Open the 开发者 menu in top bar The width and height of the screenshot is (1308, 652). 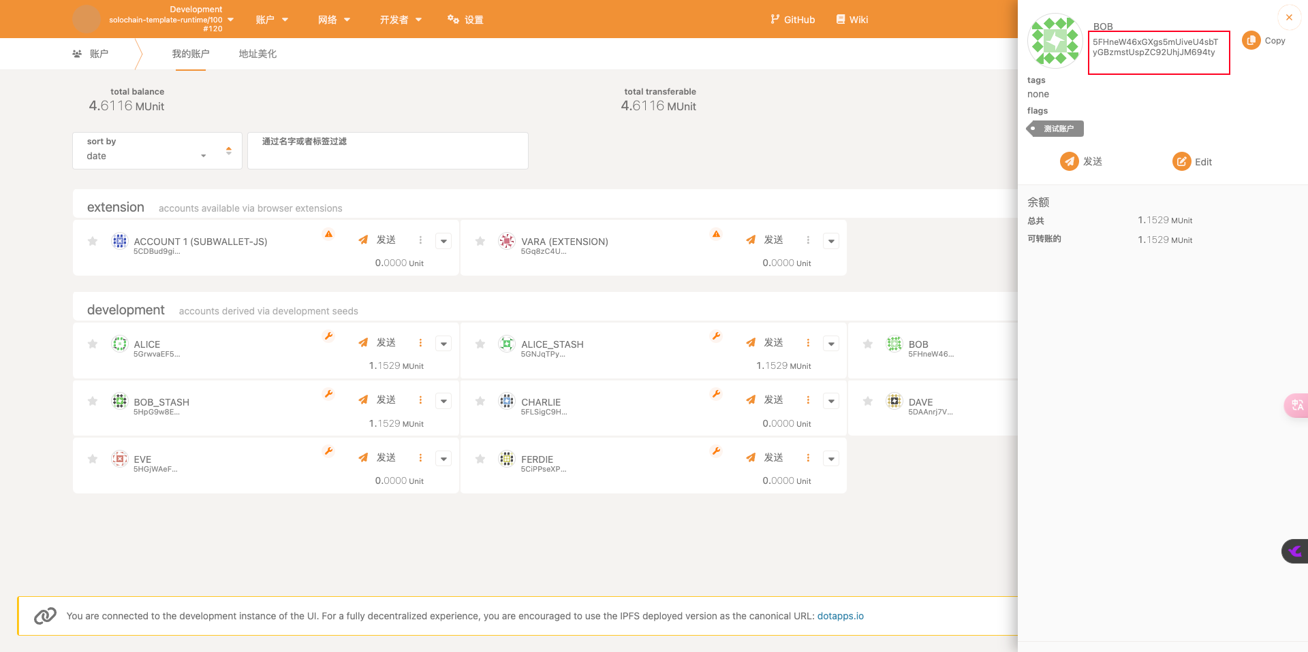(x=401, y=20)
